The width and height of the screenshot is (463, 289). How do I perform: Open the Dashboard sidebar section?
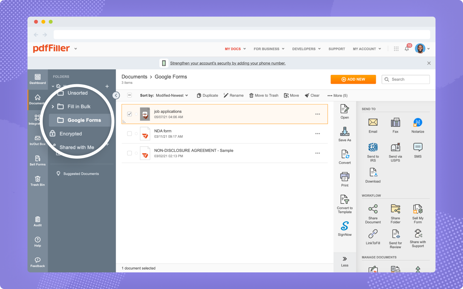(x=38, y=79)
